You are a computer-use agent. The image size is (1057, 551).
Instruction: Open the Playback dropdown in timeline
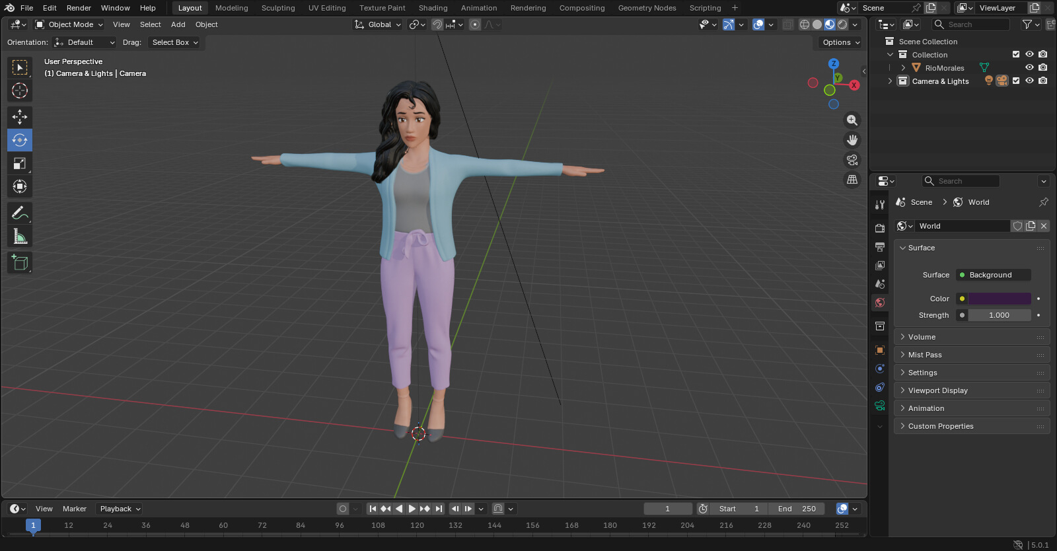tap(120, 509)
